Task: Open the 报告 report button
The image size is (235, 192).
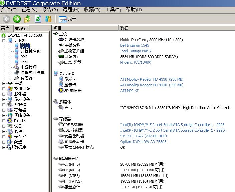Action: (x=67, y=19)
